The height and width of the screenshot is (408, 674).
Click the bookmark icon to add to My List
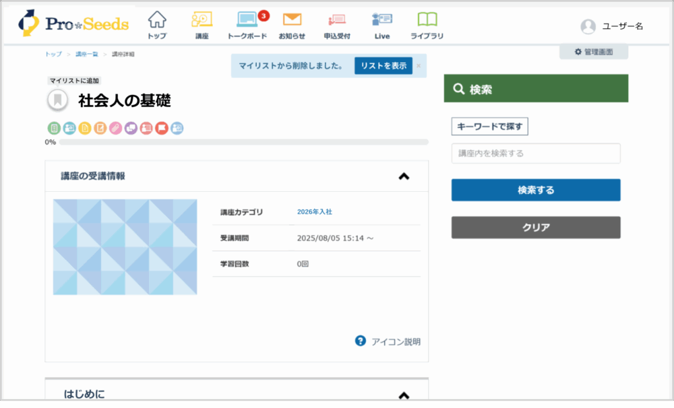(x=58, y=101)
